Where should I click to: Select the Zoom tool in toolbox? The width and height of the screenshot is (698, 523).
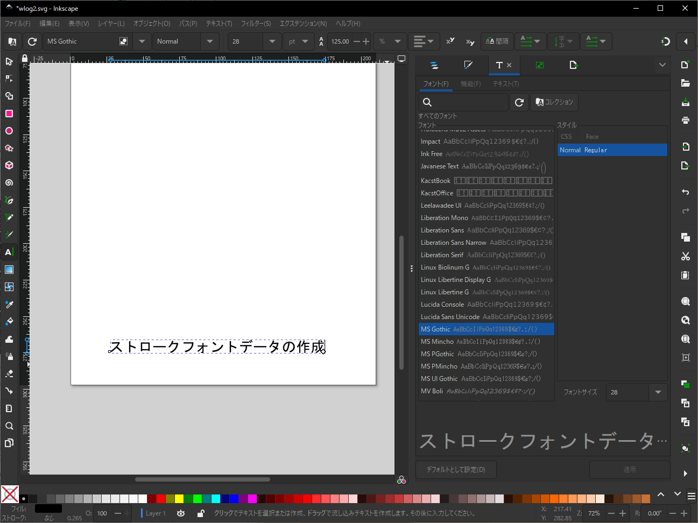[9, 426]
